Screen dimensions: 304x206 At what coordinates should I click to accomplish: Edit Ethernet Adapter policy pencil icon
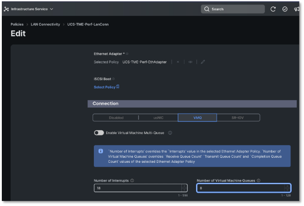(x=203, y=62)
